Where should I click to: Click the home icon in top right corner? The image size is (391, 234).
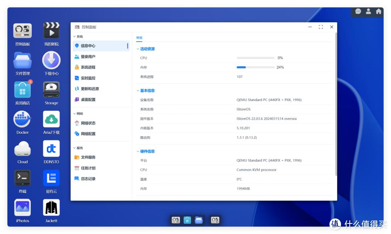tap(378, 12)
